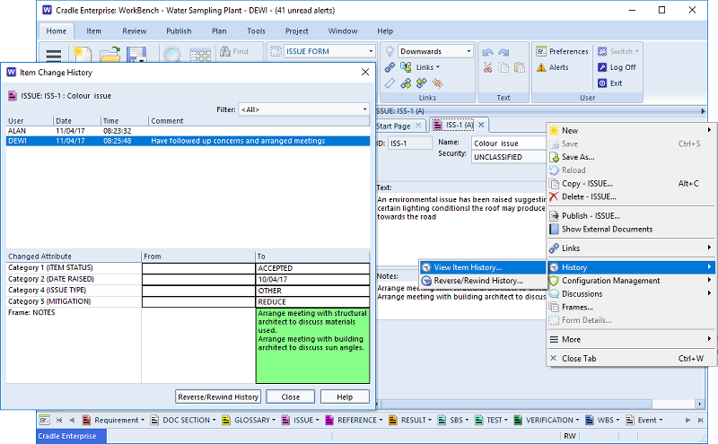Click the green NOTES change text cell
Viewport: 718px width, 444px height.
[312, 345]
